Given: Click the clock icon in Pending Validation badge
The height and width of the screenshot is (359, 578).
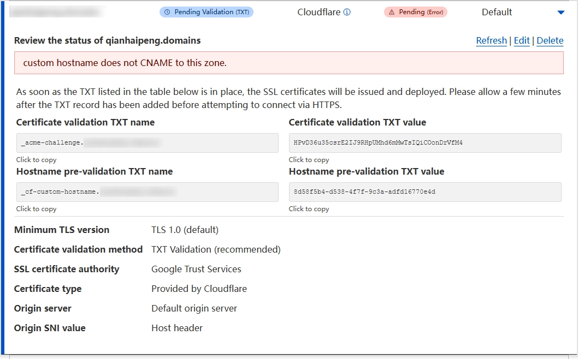Looking at the screenshot, I should (x=167, y=12).
